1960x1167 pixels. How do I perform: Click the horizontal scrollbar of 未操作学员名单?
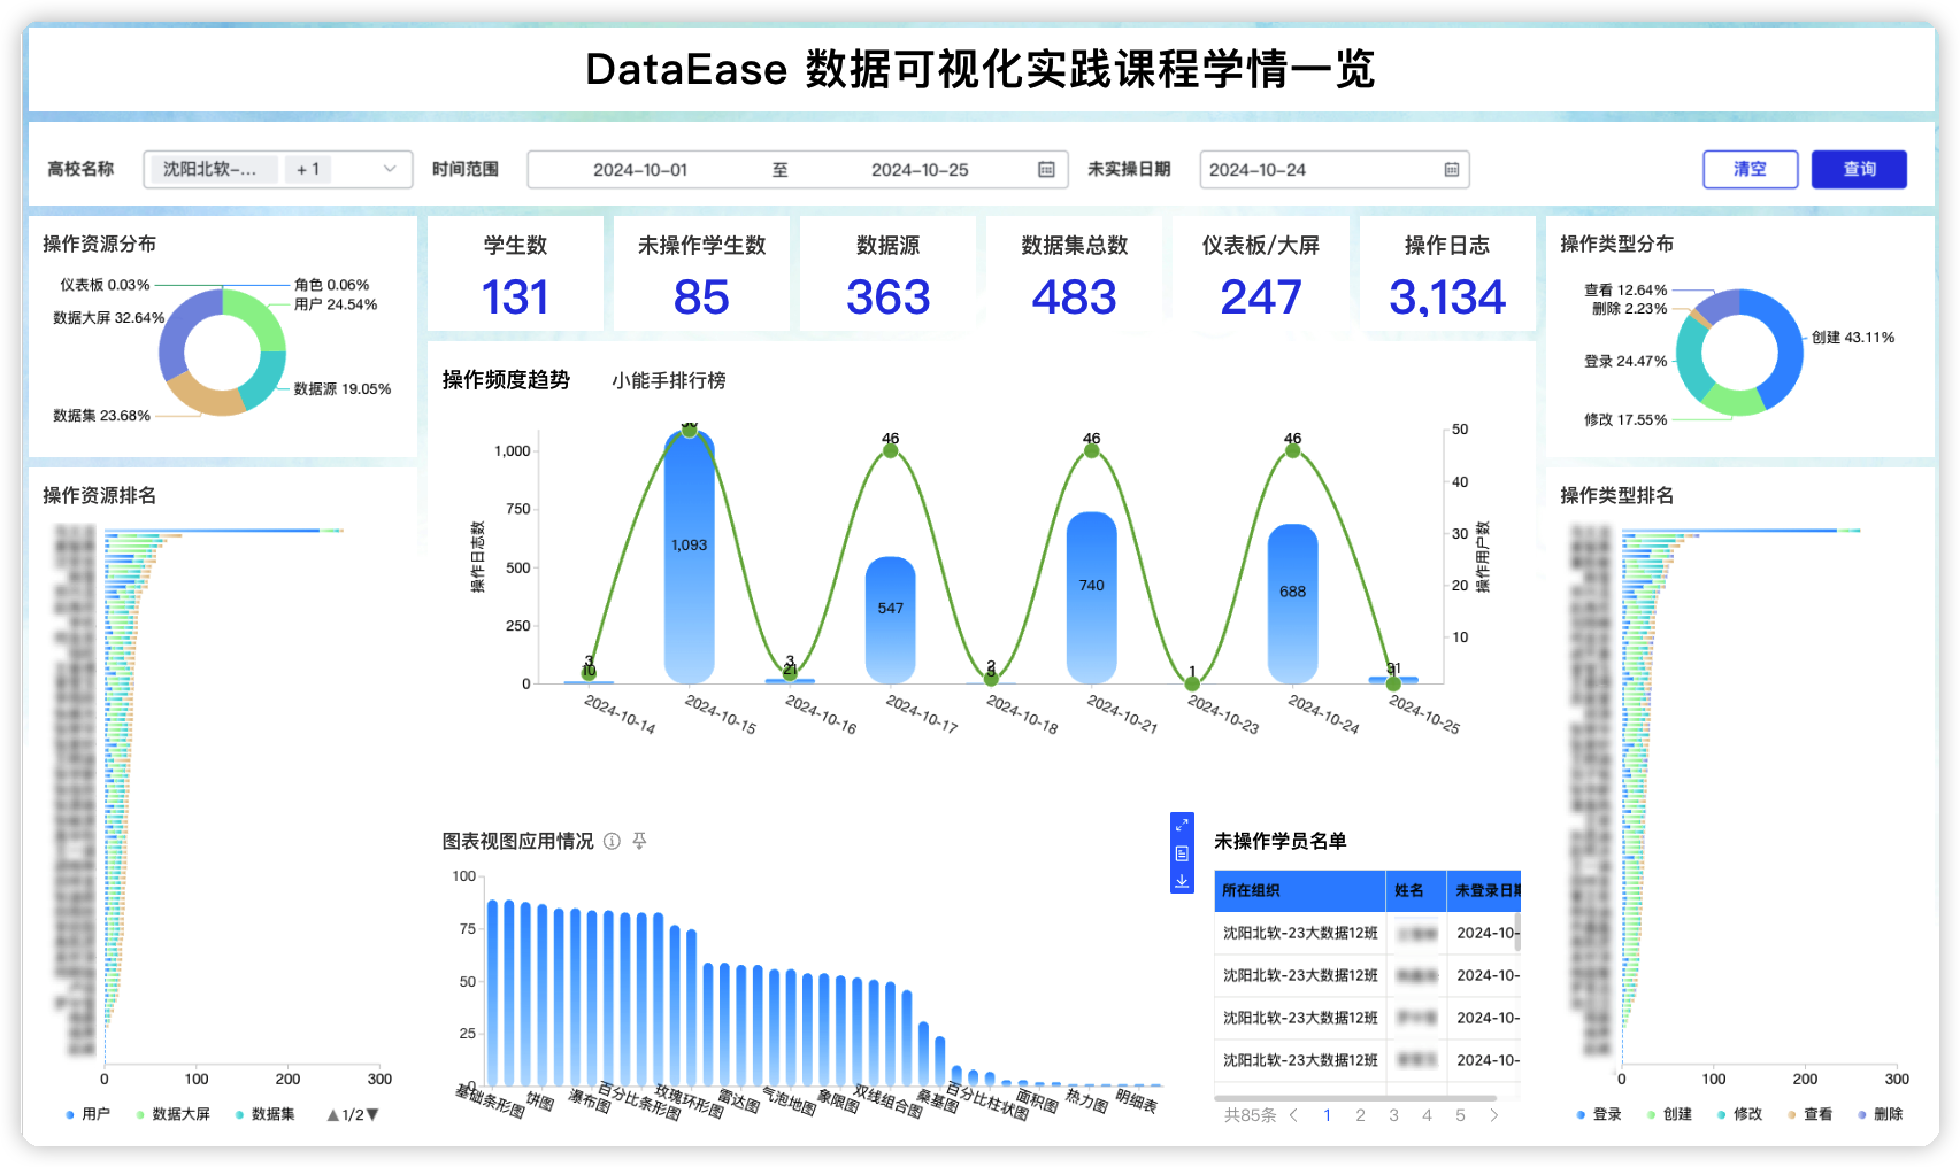click(1355, 1098)
